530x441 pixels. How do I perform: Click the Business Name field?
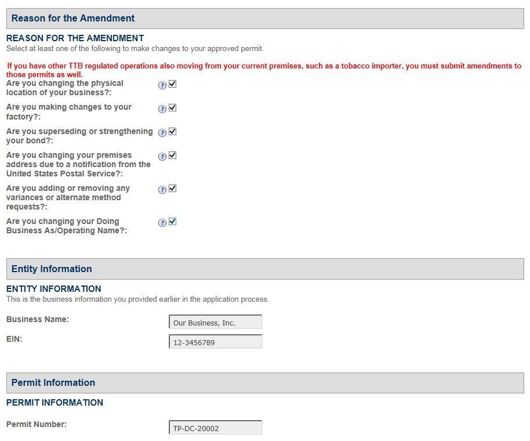tap(215, 323)
